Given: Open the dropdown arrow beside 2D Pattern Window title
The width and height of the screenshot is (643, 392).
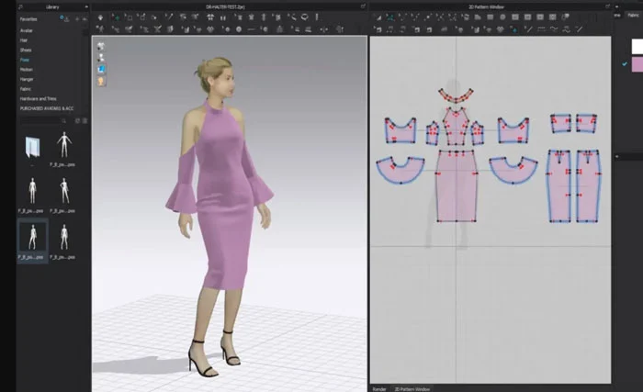Looking at the screenshot, I should (616, 7).
